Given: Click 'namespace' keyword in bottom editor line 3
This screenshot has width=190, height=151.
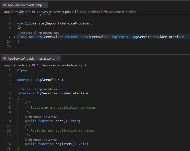Looking at the screenshot, I should pyautogui.click(x=26, y=80).
